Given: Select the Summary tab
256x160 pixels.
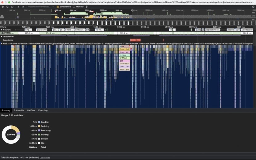Looking at the screenshot, I should 6,110.
